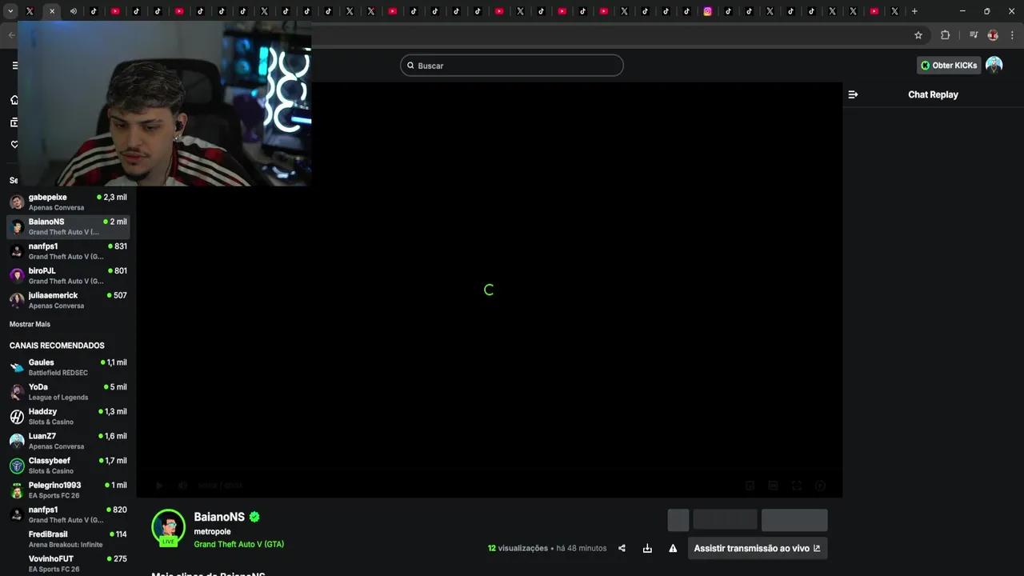Open juliaaemerick channel in the sidebar
1024x576 pixels.
tap(68, 300)
